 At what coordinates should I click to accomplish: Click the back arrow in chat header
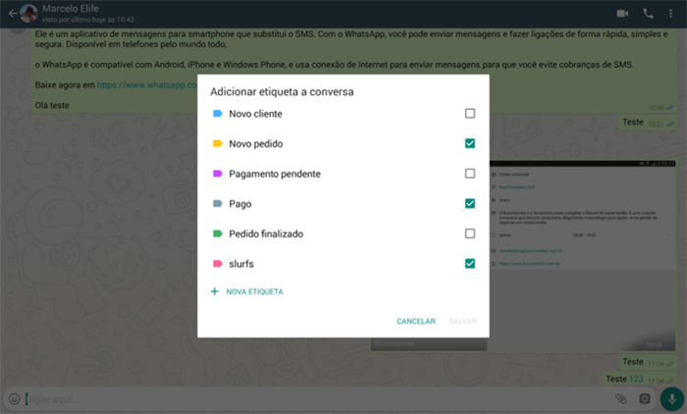tap(11, 14)
